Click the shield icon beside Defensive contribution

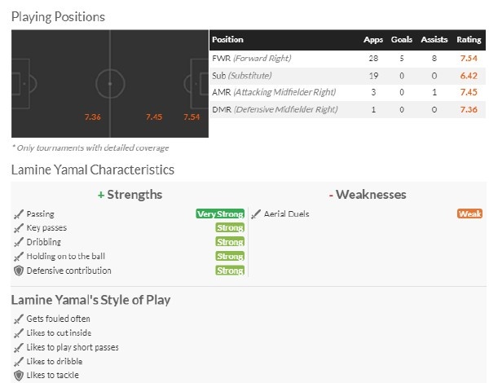(18, 271)
